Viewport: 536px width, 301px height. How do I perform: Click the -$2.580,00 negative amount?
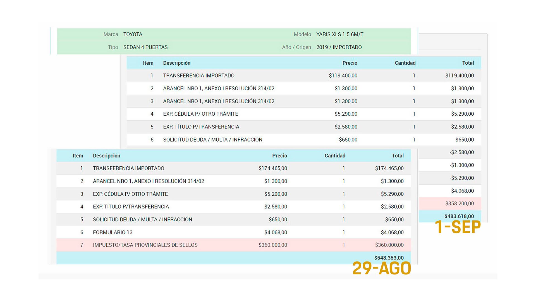(461, 152)
